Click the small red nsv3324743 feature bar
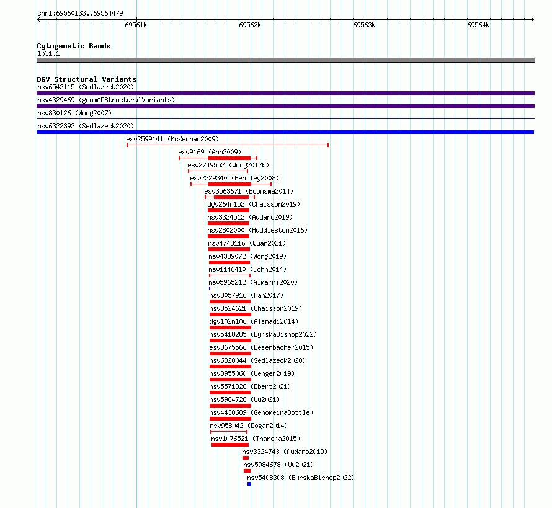Image resolution: width=552 pixels, height=508 pixels. [x=246, y=458]
